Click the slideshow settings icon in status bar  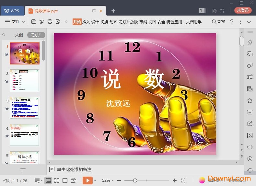click(x=74, y=180)
